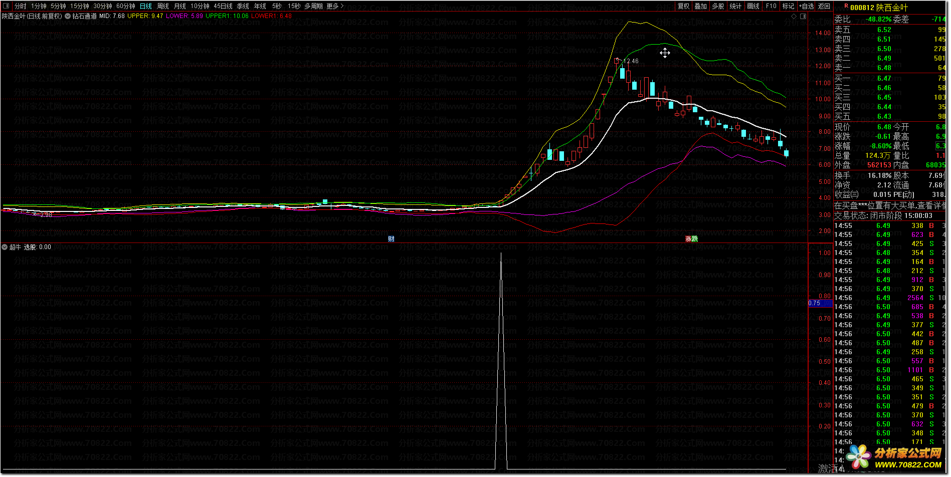951x477 pixels.
Task: Select the 10分钟 period tab
Action: 200,6
